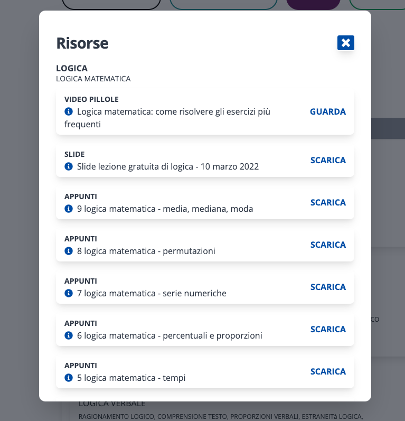
Task: Select the 7 logica matematica serie numeriche title
Action: pyautogui.click(x=152, y=294)
